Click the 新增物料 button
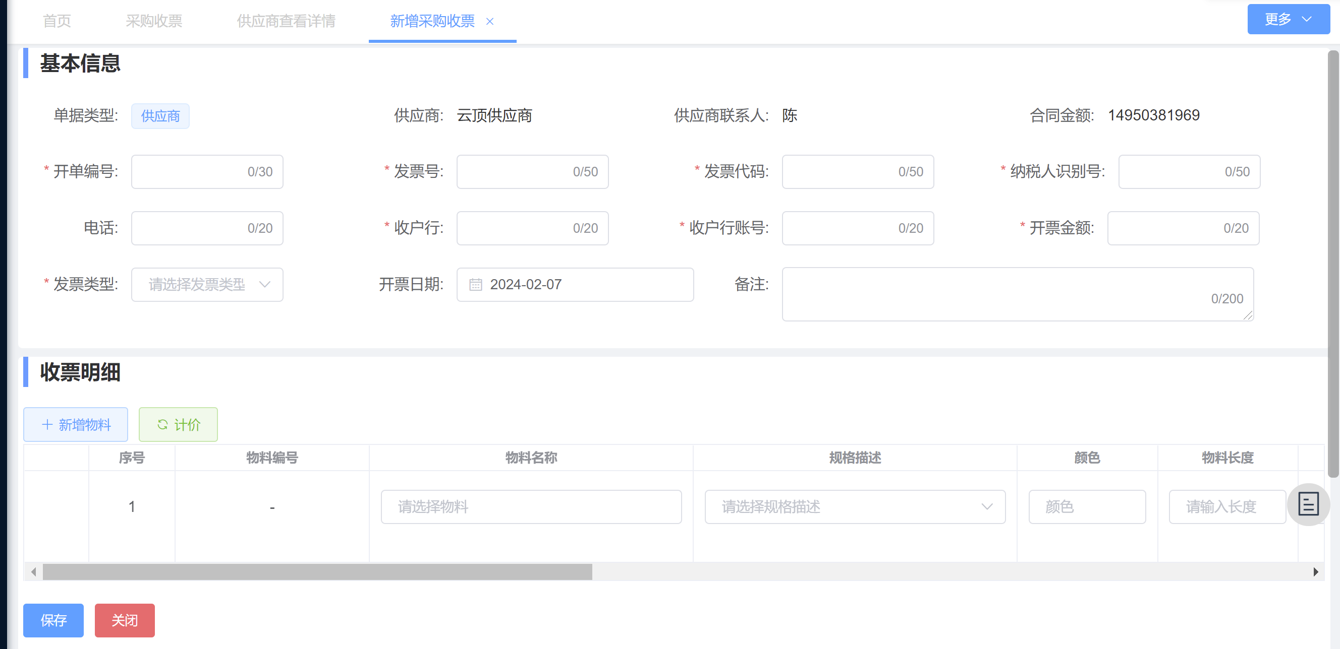 pyautogui.click(x=76, y=425)
